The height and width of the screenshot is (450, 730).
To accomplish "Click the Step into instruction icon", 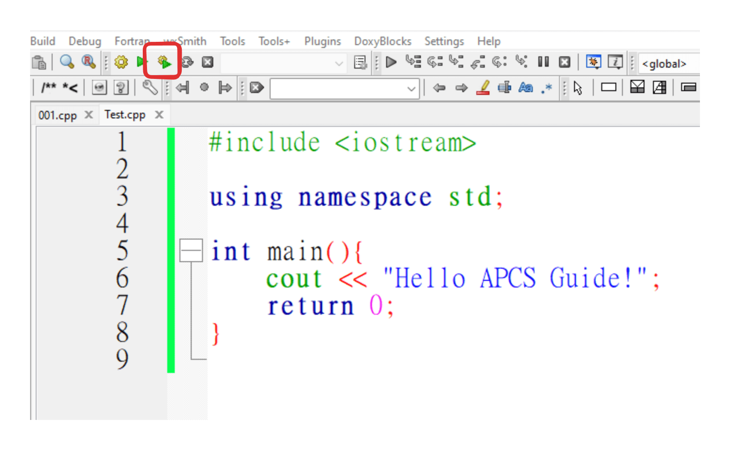I will click(x=521, y=62).
